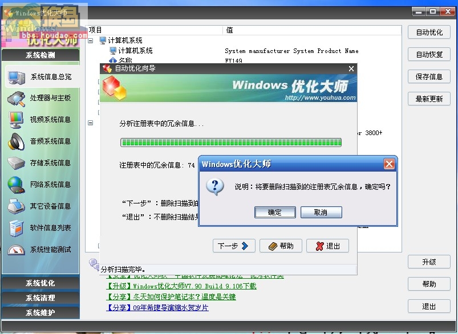Collapse the 计算机系统 tree node

pos(91,40)
